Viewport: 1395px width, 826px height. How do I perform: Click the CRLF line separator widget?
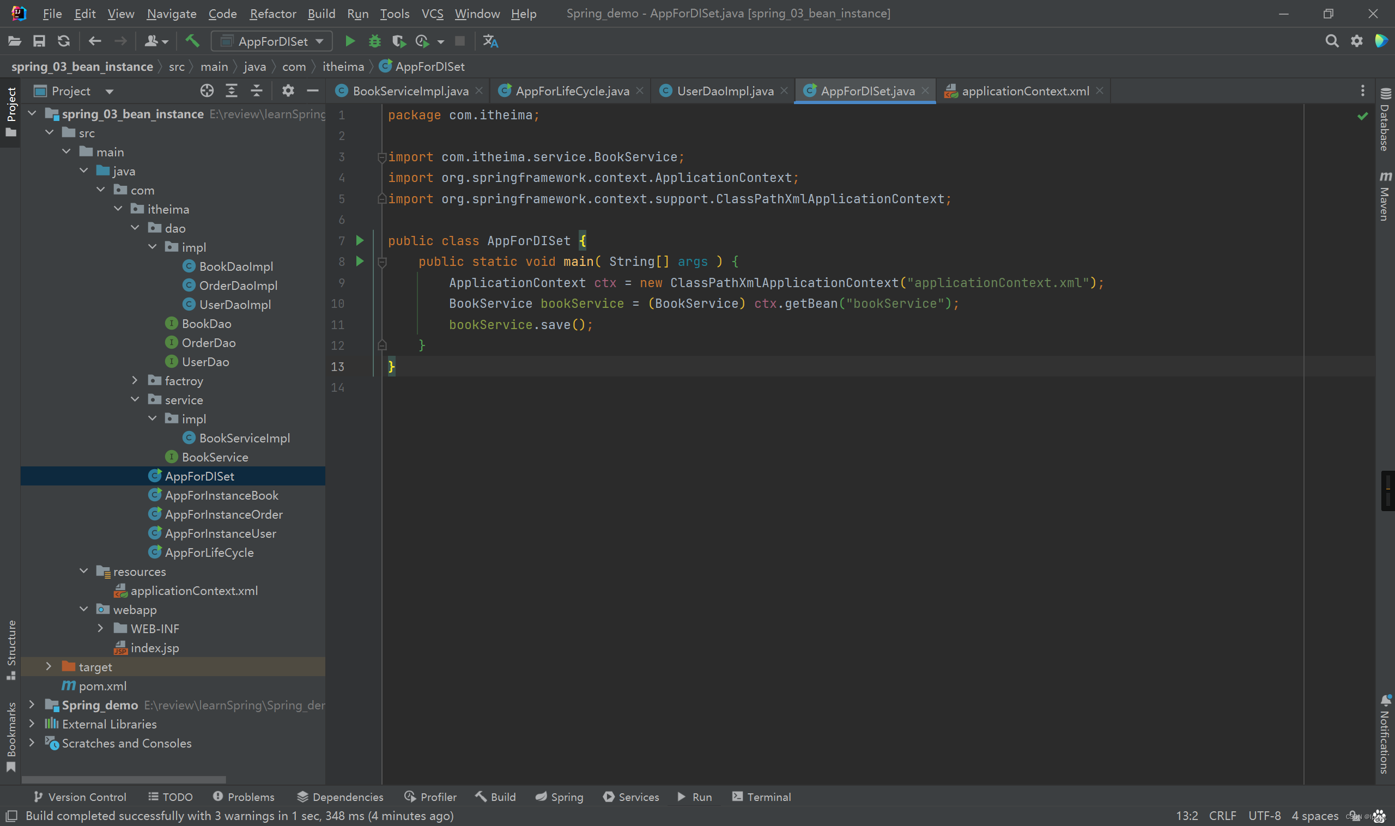click(x=1222, y=816)
